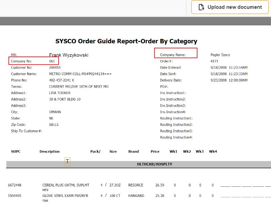Click the Brand column header
The height and width of the screenshot is (203, 271).
coord(133,151)
